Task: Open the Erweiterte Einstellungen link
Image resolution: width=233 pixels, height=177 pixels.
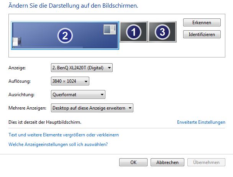Action: [x=201, y=122]
